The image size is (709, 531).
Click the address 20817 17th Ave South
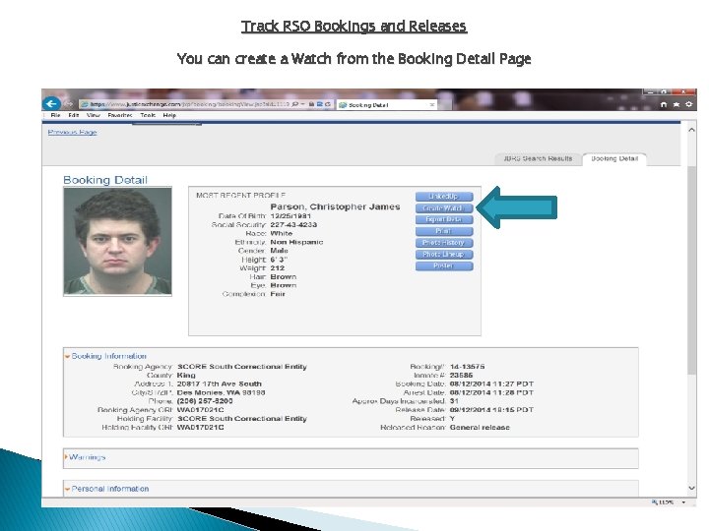click(220, 383)
